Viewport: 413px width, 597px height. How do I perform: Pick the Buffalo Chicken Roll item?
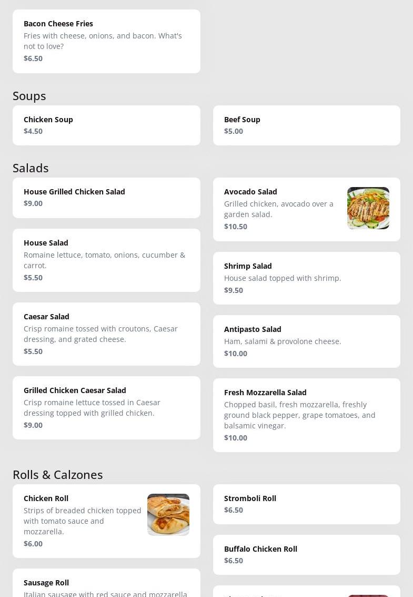[x=306, y=555]
